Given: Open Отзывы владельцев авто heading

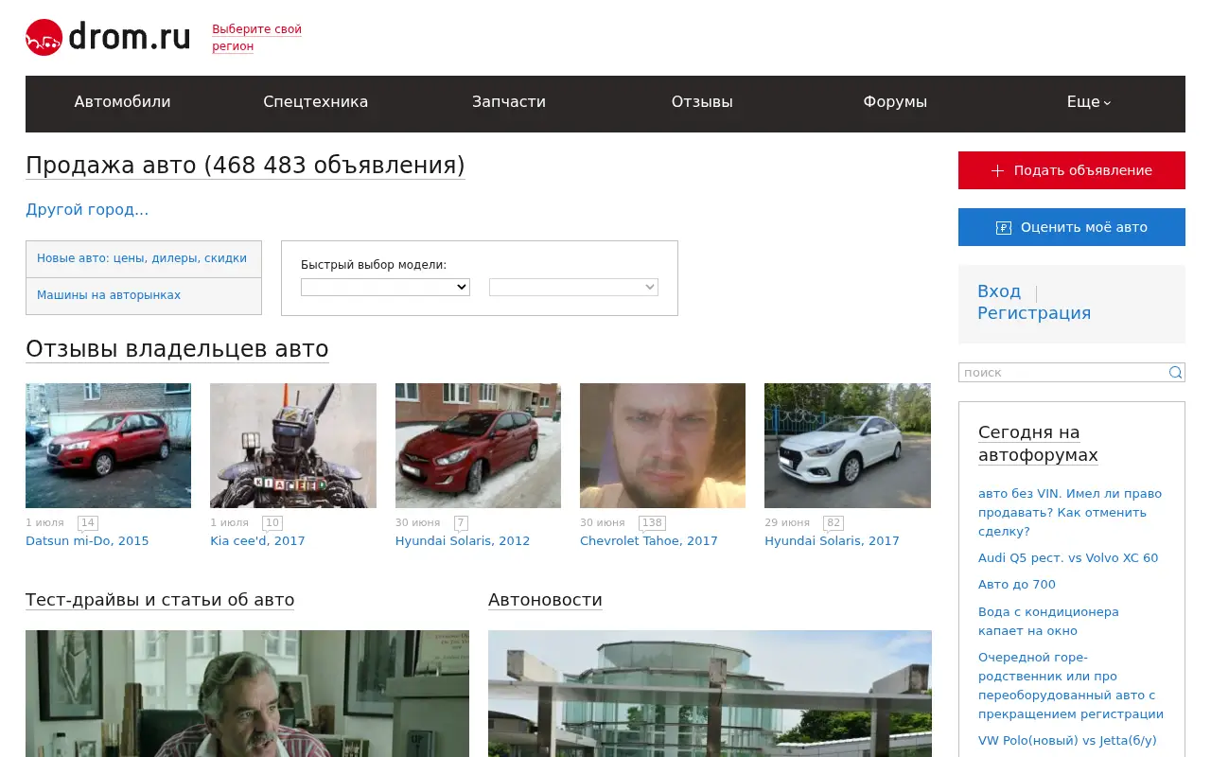Looking at the screenshot, I should pos(177,349).
